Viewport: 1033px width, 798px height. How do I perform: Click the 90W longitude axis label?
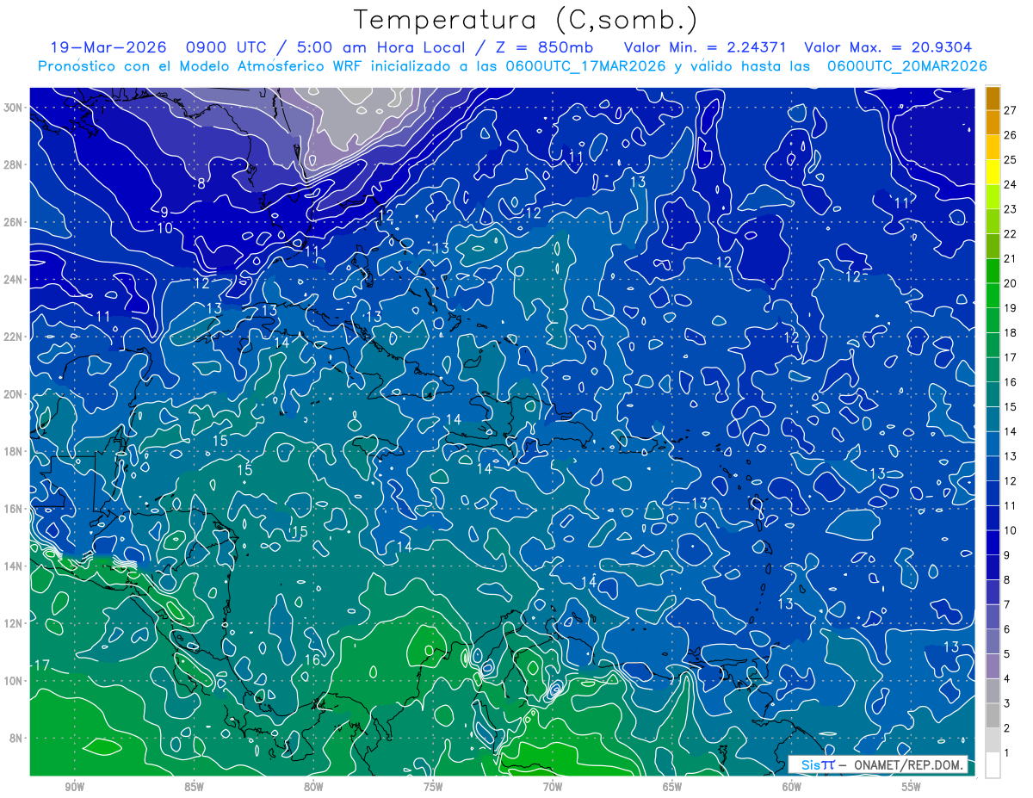74,788
